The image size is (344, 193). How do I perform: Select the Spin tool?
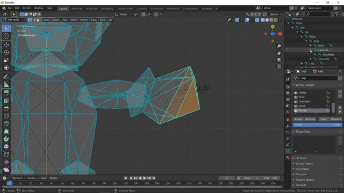pos(6,139)
